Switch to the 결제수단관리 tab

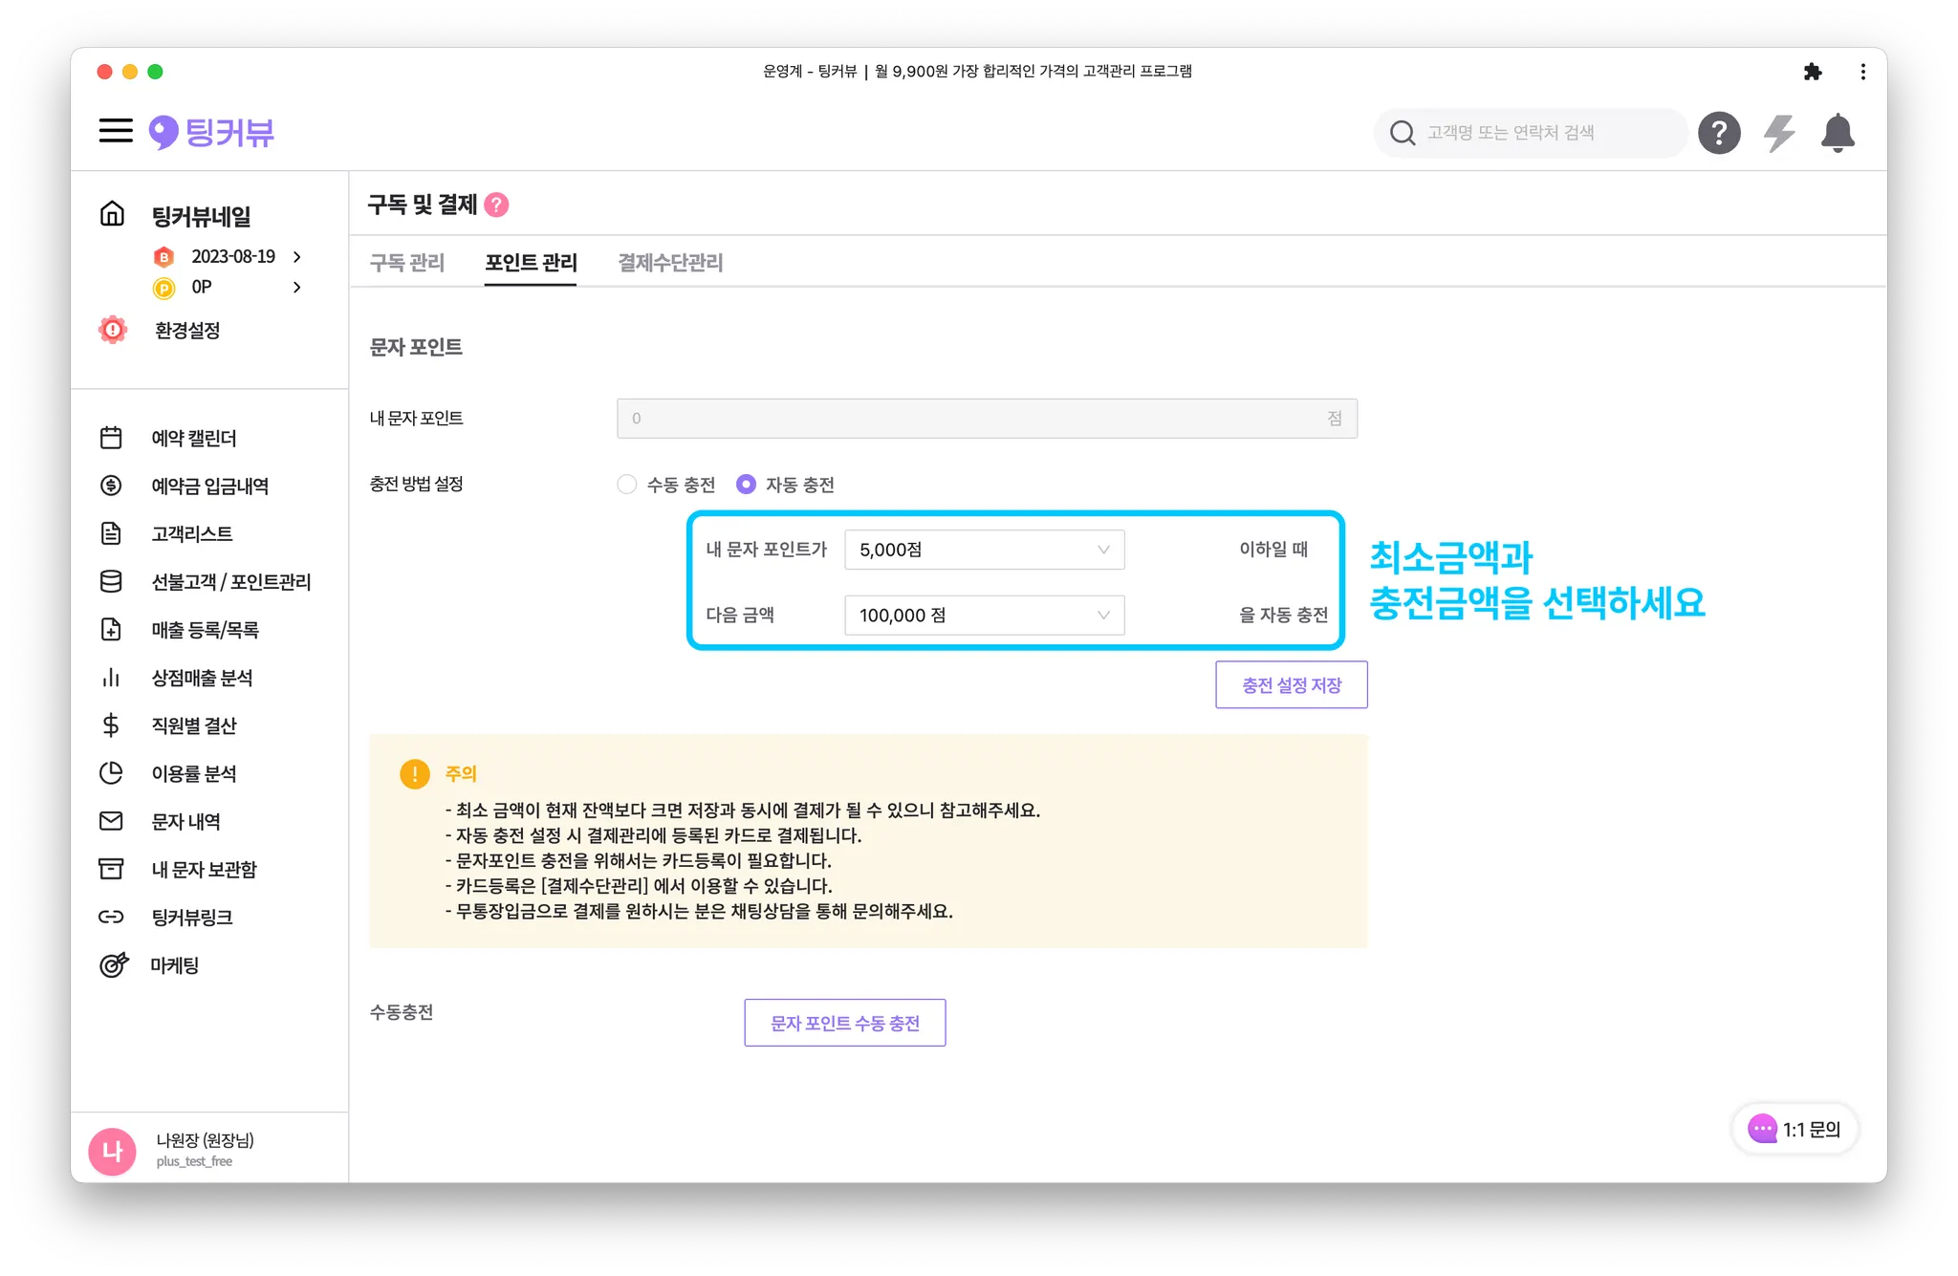[670, 263]
